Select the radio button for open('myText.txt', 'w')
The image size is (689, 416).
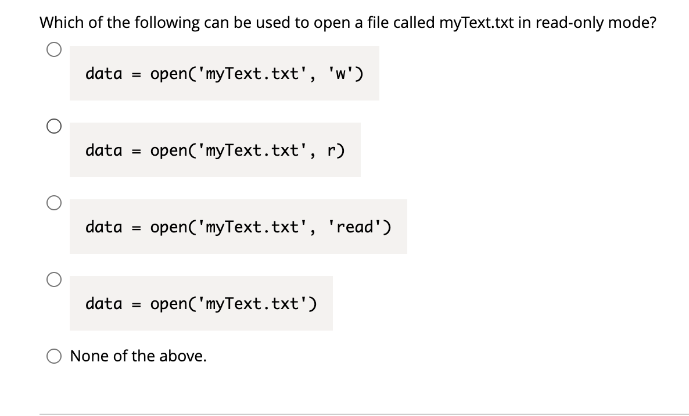(x=53, y=50)
